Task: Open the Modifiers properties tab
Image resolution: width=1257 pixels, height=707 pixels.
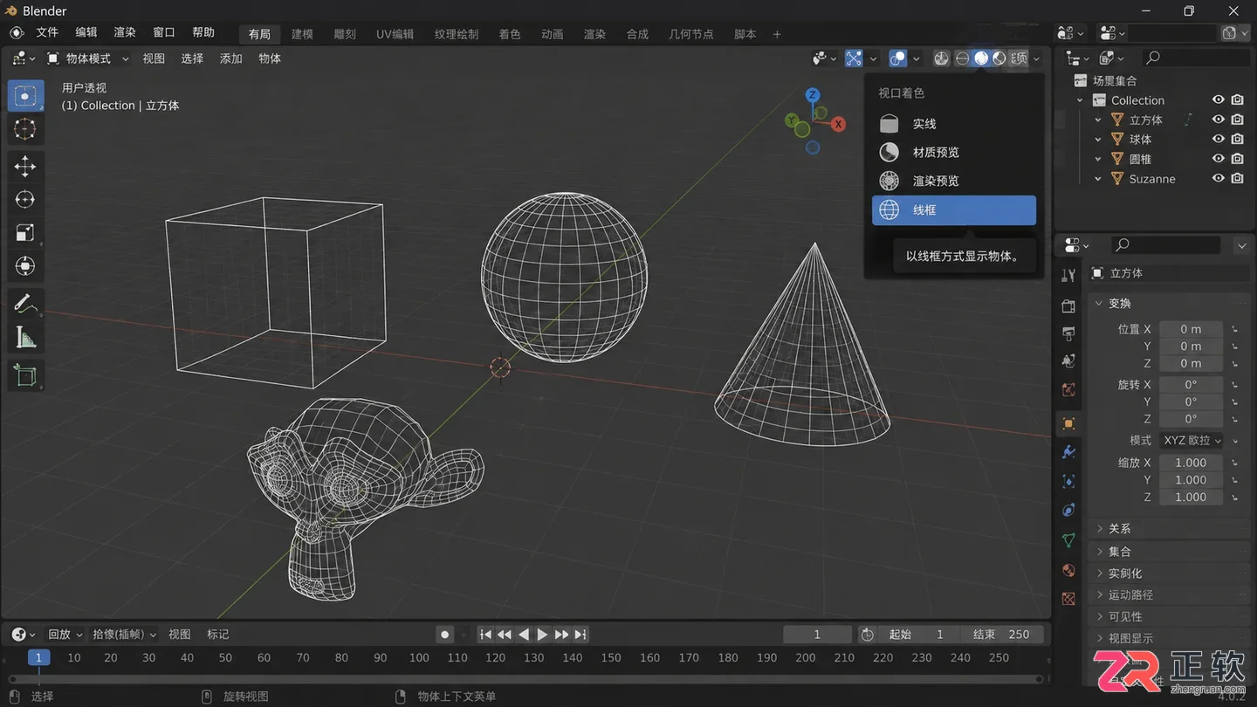Action: 1068,452
